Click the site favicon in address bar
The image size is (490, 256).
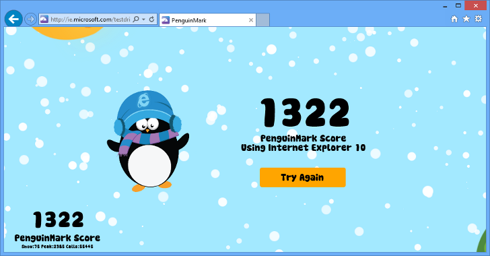click(44, 20)
